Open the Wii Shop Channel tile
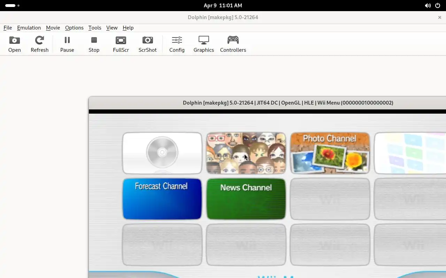Screen dimensions: 446x278 pyautogui.click(x=410, y=153)
